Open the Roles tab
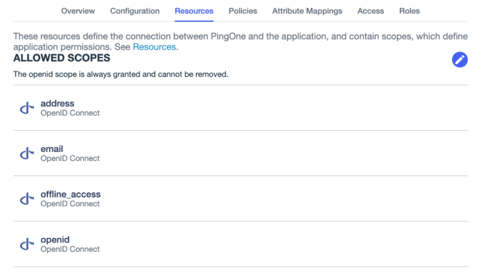This screenshot has height=276, width=483. [x=409, y=11]
